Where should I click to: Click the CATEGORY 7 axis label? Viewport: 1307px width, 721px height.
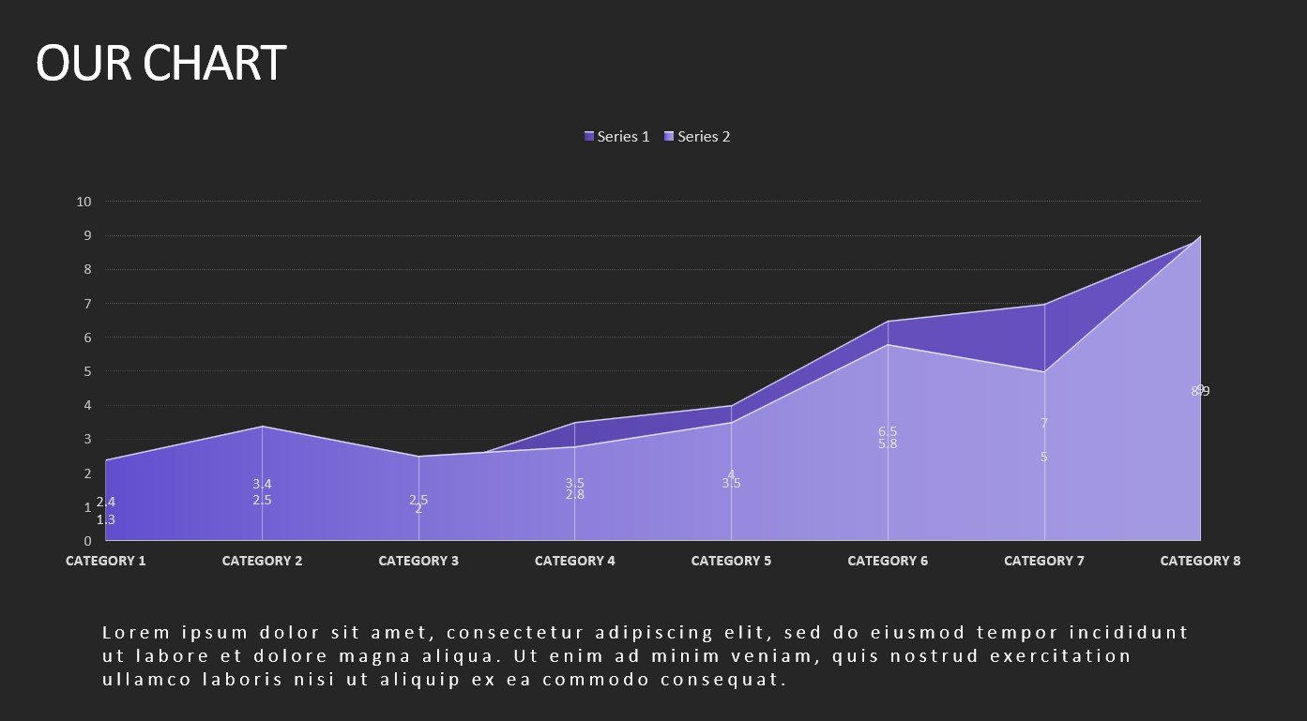coord(1044,561)
